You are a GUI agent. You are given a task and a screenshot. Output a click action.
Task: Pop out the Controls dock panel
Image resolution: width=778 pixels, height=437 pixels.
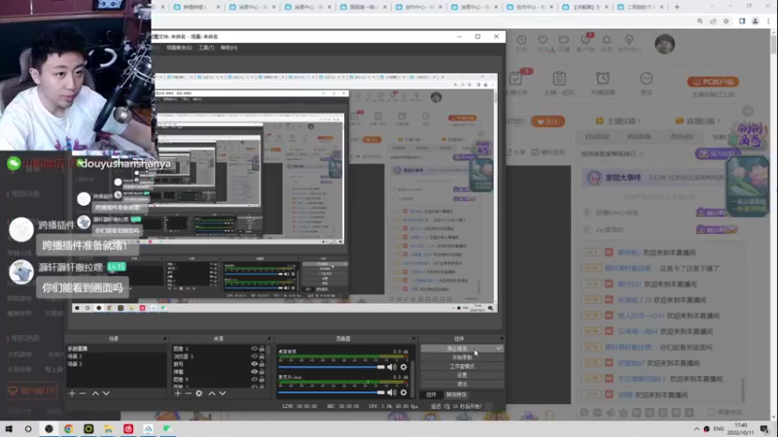point(501,339)
